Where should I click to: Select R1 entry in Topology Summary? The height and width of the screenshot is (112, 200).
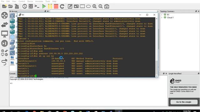click(168, 15)
